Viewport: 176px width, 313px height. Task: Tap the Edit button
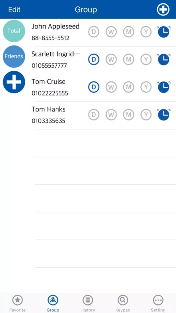pos(14,9)
